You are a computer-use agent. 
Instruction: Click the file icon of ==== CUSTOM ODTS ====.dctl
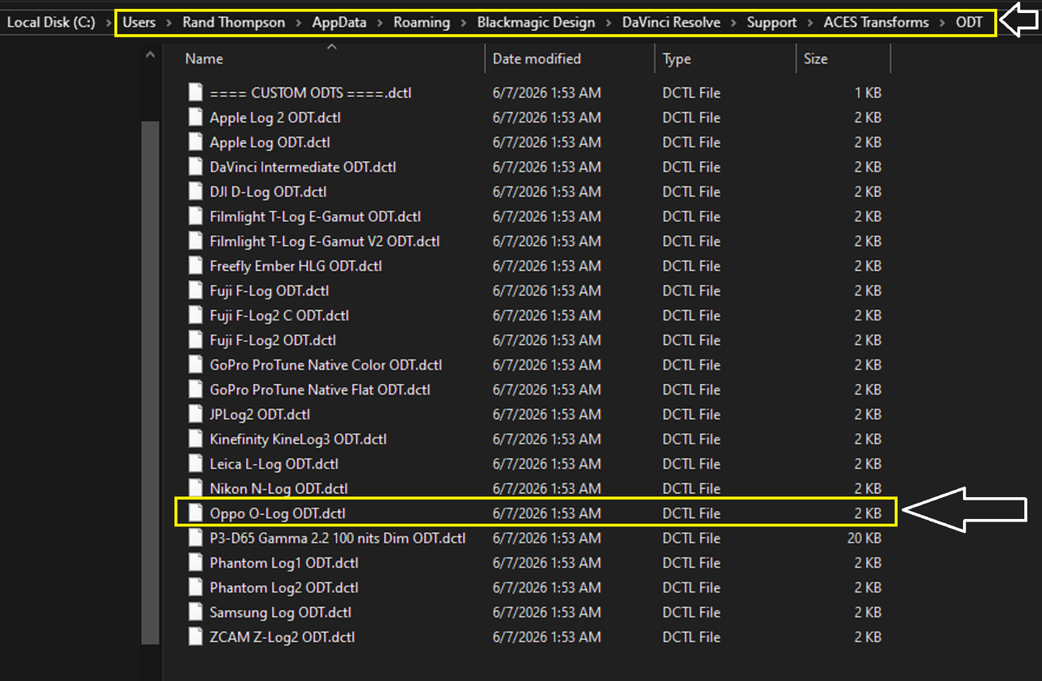click(195, 93)
